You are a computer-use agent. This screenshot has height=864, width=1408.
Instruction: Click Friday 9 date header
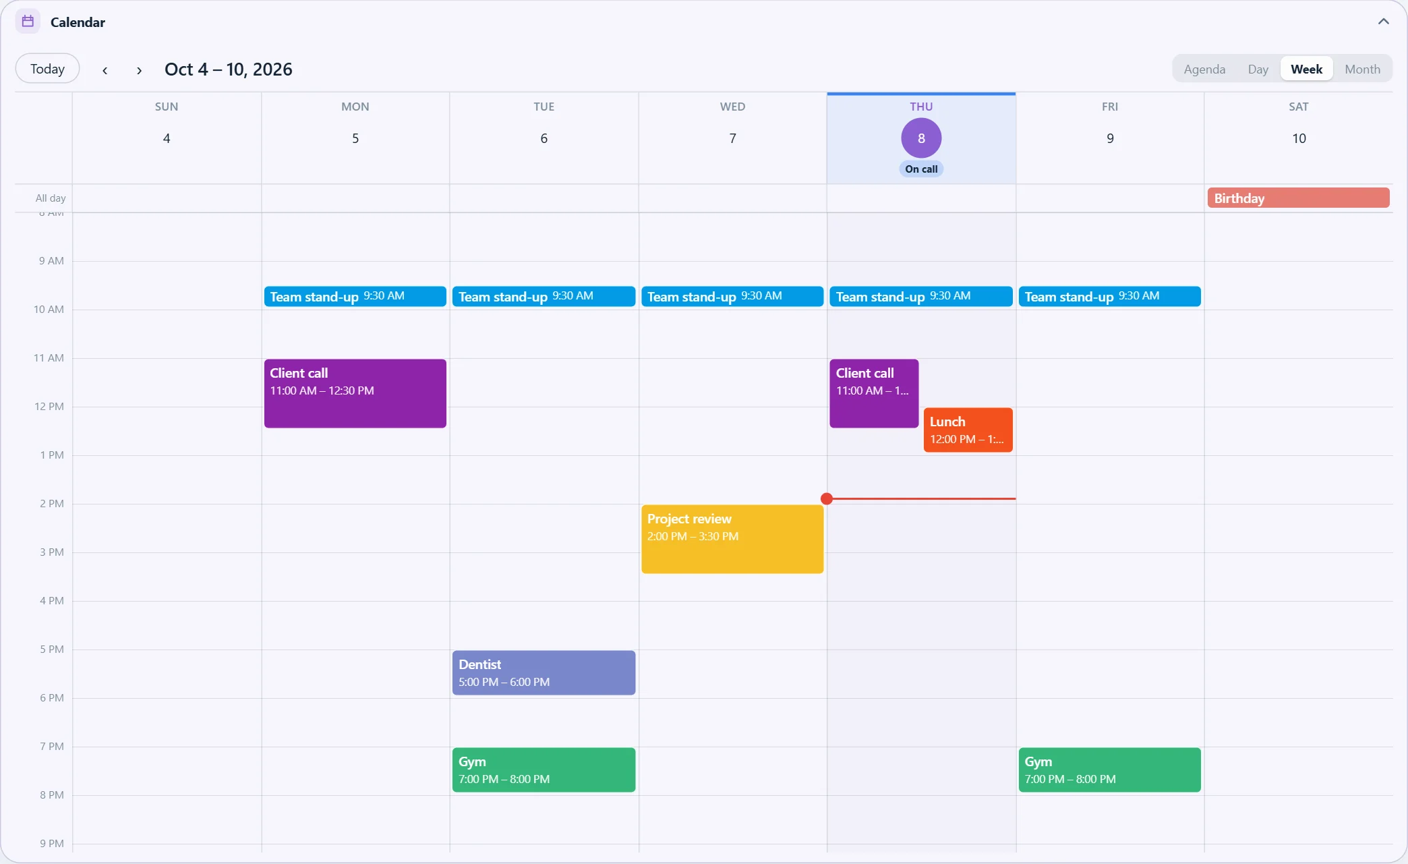pos(1110,138)
